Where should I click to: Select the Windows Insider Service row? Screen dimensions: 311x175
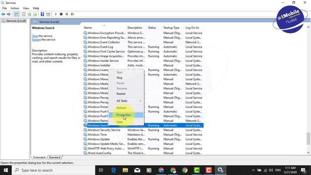[143, 61]
